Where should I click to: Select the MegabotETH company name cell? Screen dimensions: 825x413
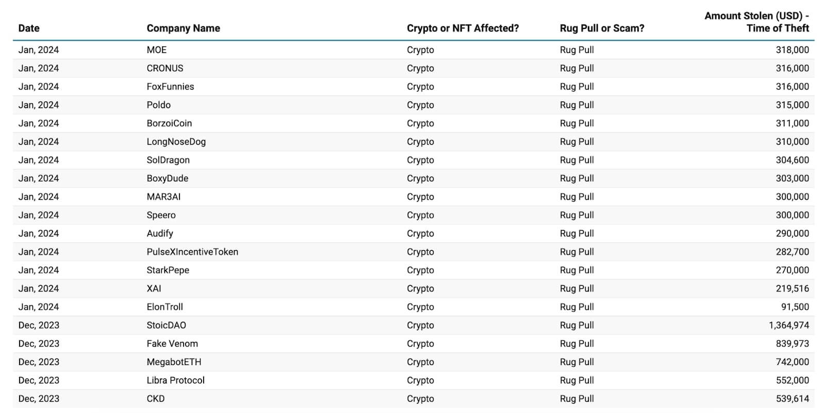(x=174, y=362)
